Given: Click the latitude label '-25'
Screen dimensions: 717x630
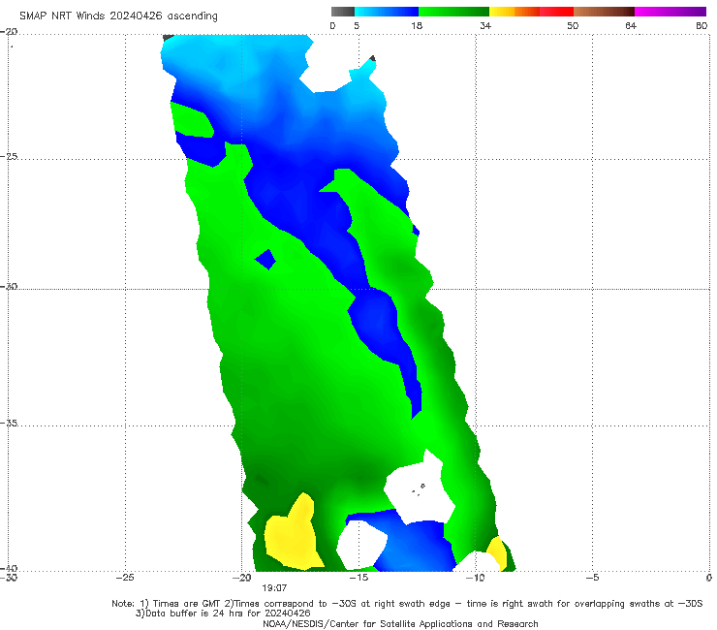Looking at the screenshot, I should pos(9,156).
